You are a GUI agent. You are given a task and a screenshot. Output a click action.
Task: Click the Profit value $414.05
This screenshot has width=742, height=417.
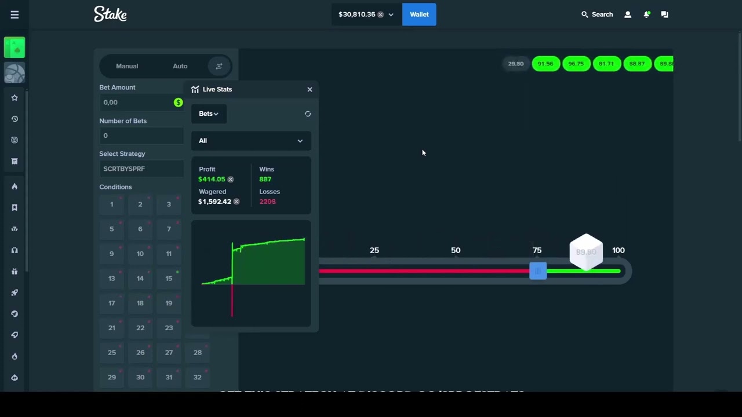[x=212, y=180]
